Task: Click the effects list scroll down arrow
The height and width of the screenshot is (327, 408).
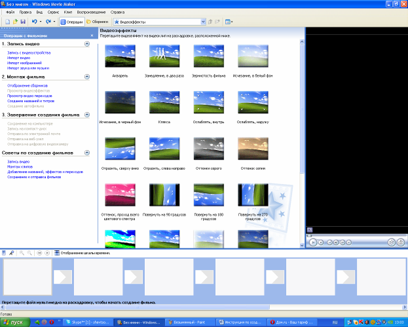Action: tap(302, 245)
